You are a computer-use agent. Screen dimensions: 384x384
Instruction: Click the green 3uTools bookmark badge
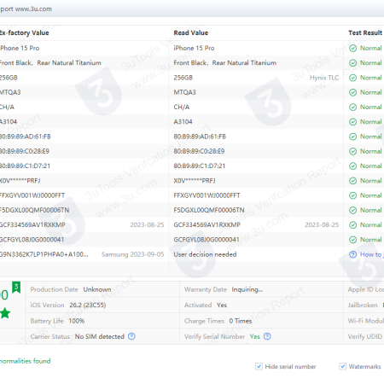tap(16, 288)
